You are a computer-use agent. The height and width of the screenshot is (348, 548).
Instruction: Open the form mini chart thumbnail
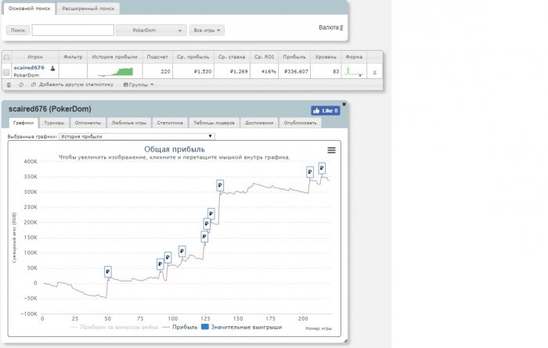tap(355, 71)
